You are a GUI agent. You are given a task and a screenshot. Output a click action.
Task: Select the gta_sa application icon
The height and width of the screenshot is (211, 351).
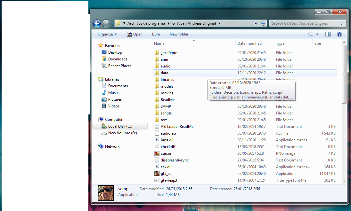pos(157,174)
